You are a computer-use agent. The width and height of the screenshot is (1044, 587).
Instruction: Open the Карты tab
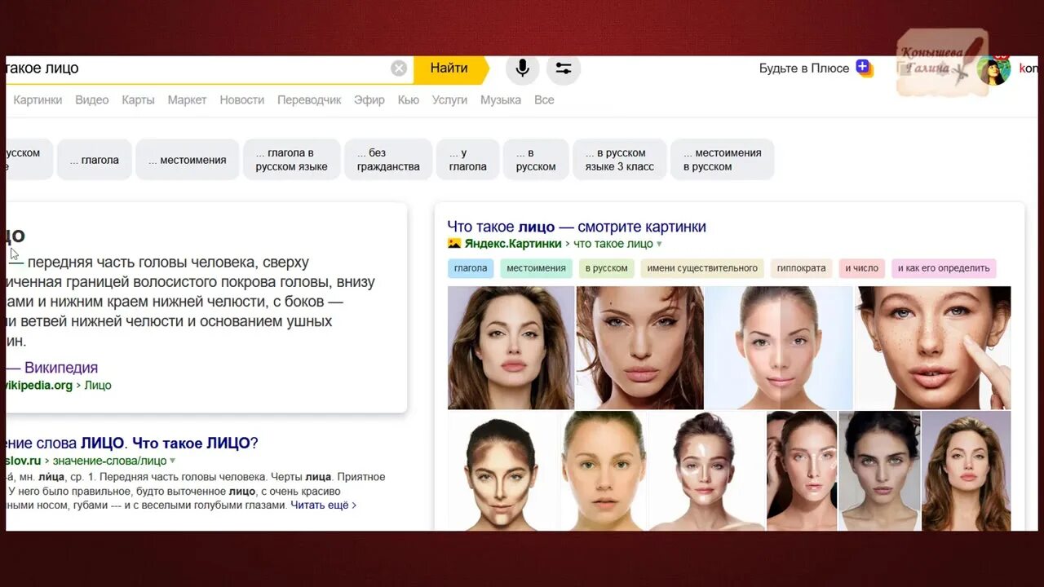tap(138, 99)
